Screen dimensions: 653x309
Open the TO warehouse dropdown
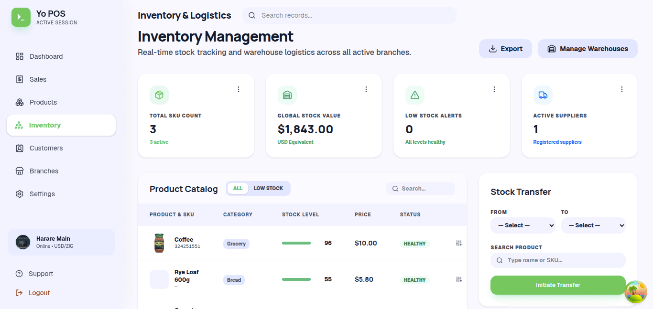point(593,225)
